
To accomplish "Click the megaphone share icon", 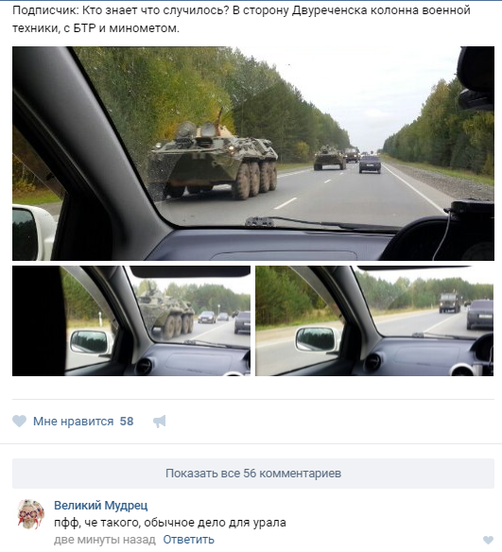I will coord(160,421).
